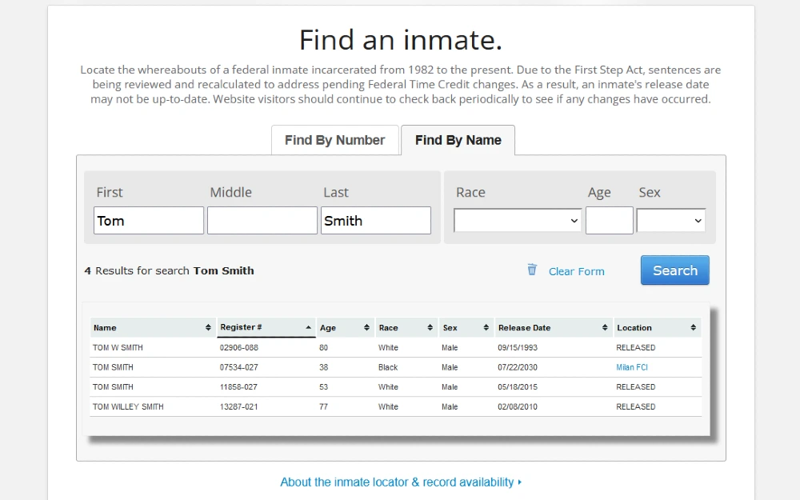Click release date 09/15/1993
This screenshot has height=500, width=800.
point(518,347)
